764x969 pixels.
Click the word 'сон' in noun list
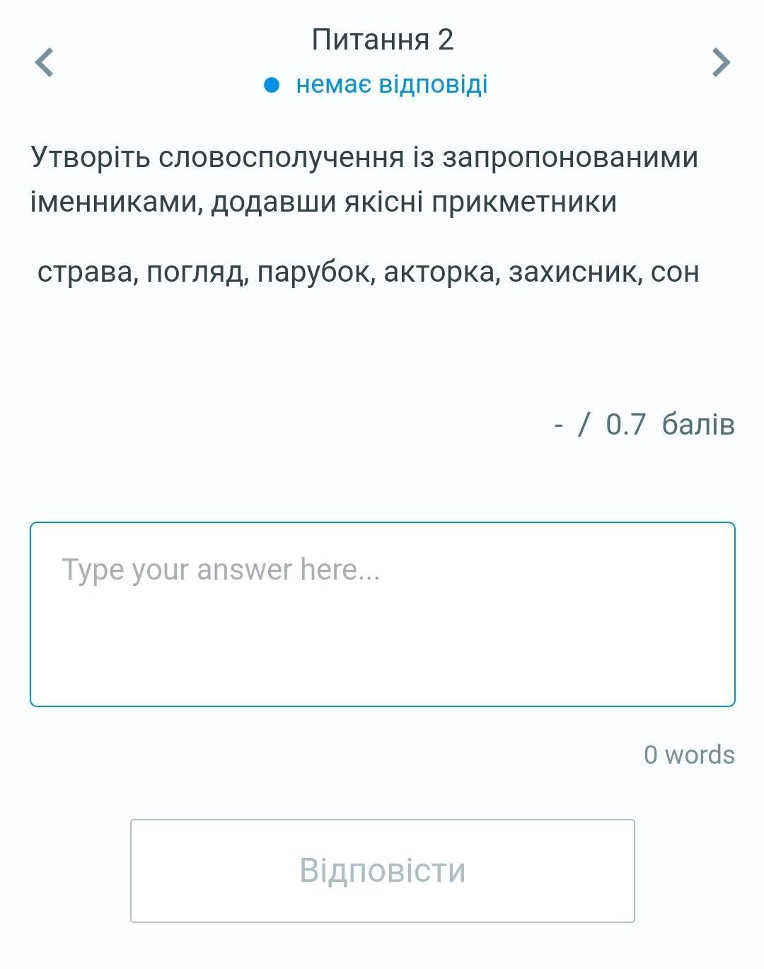[675, 272]
